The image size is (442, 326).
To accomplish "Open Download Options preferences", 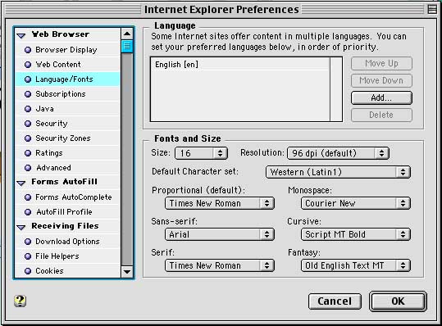I will point(68,242).
